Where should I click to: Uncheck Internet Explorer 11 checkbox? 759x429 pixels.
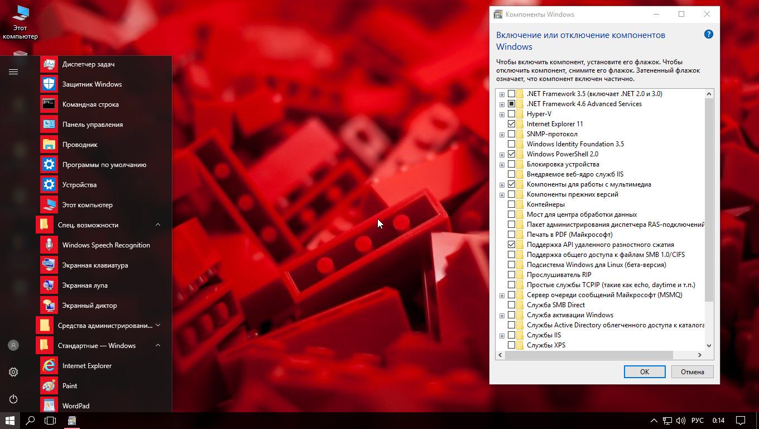tap(511, 124)
